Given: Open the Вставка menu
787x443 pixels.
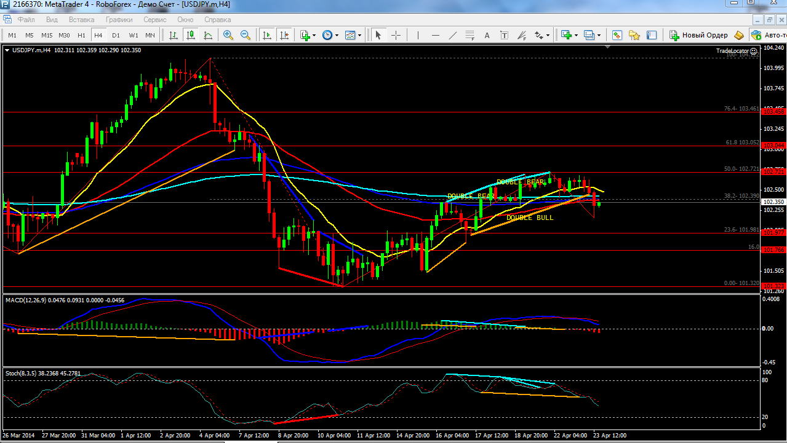Looking at the screenshot, I should (82, 20).
